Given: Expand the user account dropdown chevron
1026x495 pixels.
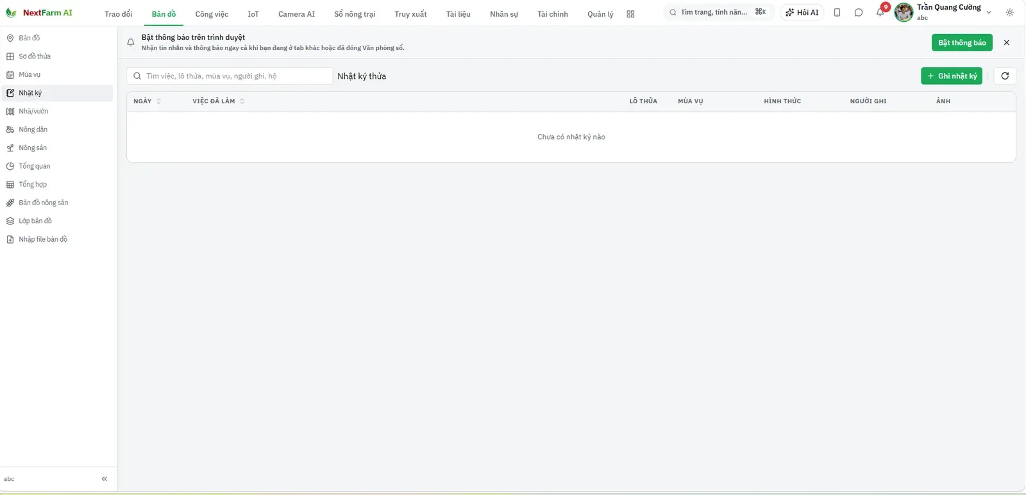Looking at the screenshot, I should (989, 12).
